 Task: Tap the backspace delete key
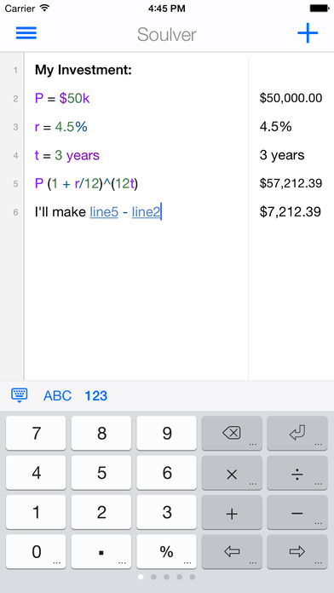pos(232,434)
